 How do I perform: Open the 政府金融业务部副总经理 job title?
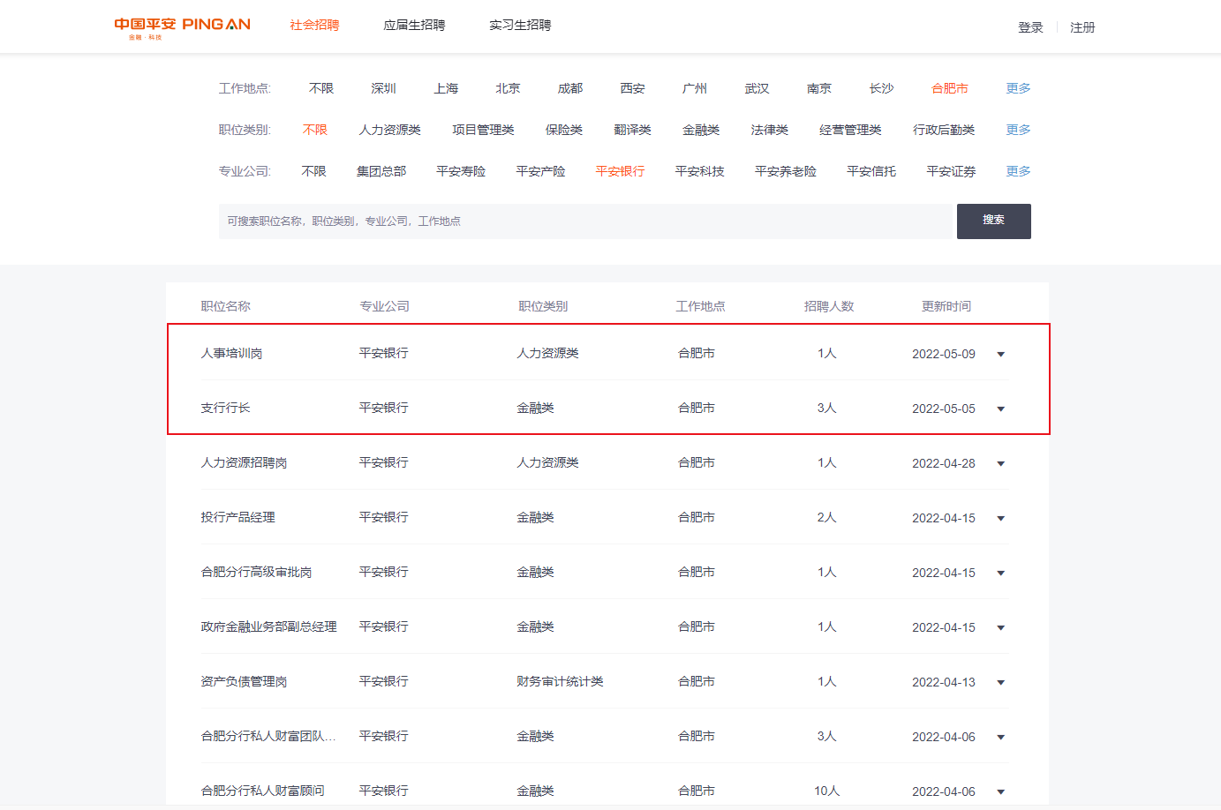268,626
